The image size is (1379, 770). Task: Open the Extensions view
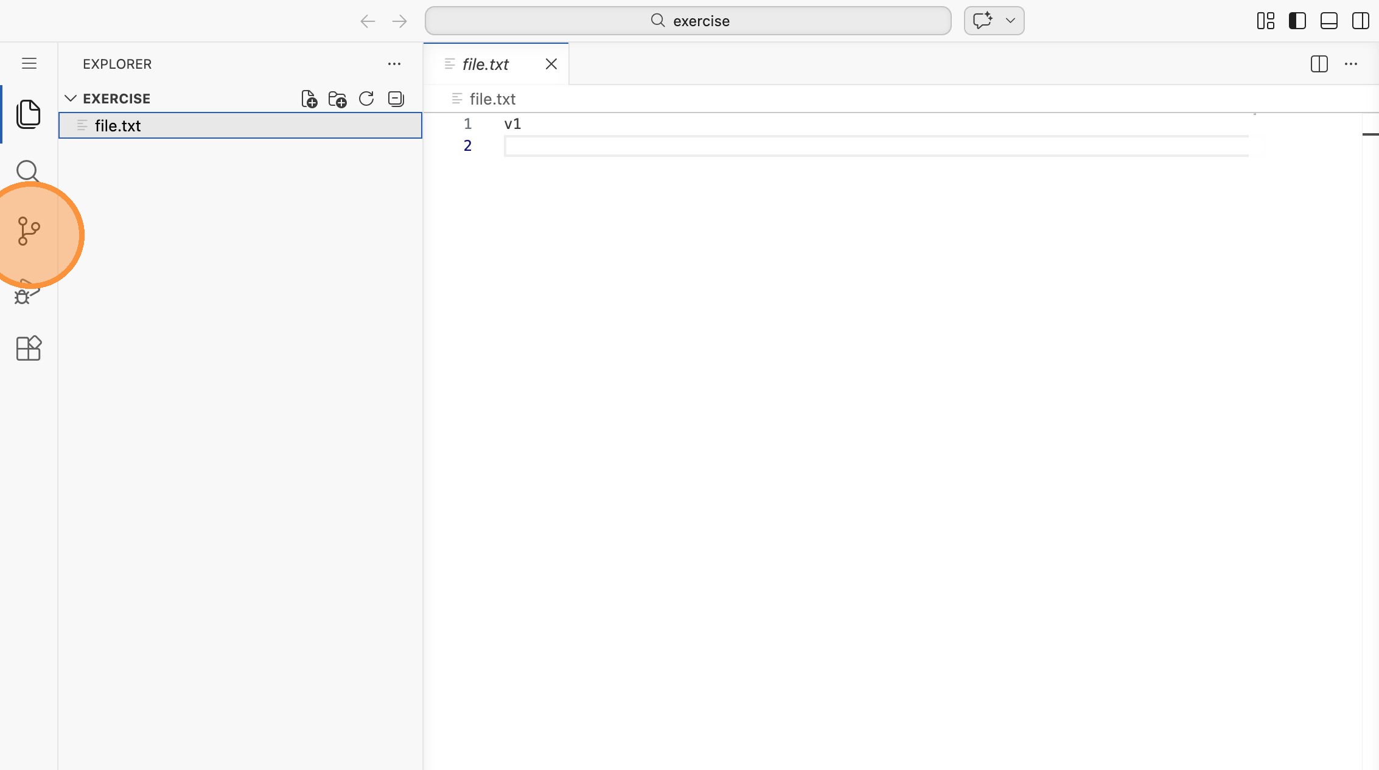click(x=29, y=348)
